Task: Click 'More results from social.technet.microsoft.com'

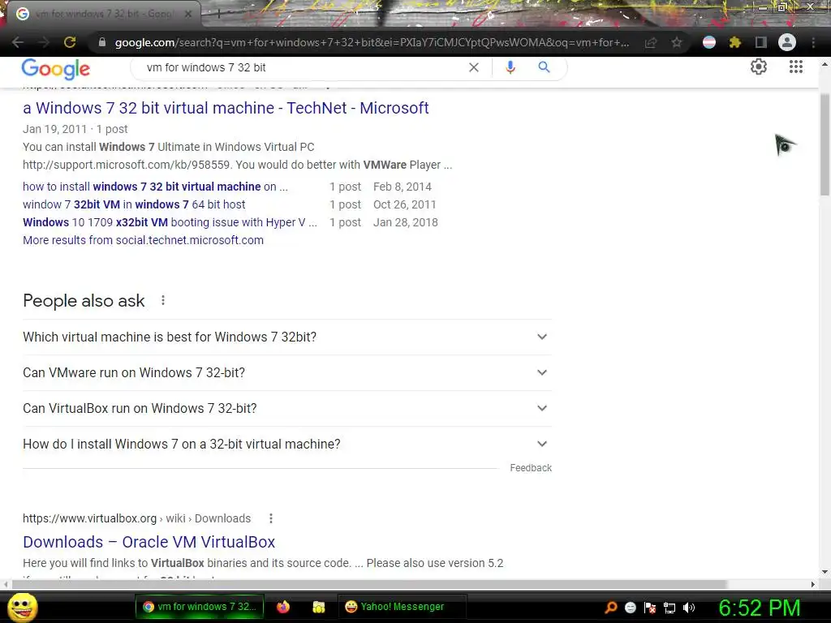Action: pos(143,240)
